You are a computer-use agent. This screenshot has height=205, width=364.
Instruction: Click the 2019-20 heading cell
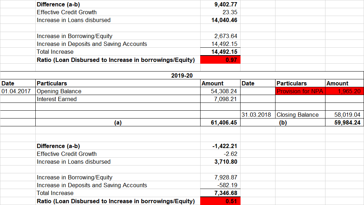click(182, 75)
